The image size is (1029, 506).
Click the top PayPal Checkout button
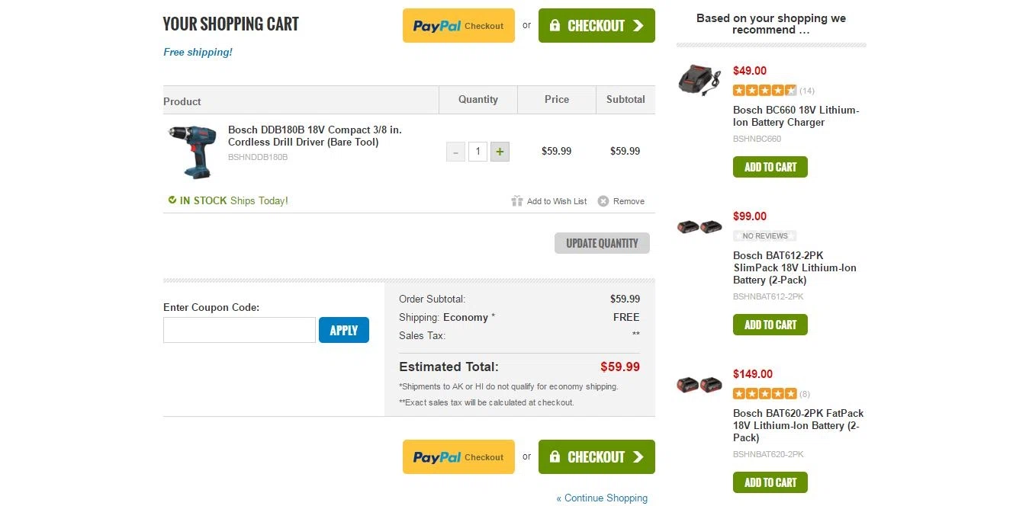pos(458,26)
